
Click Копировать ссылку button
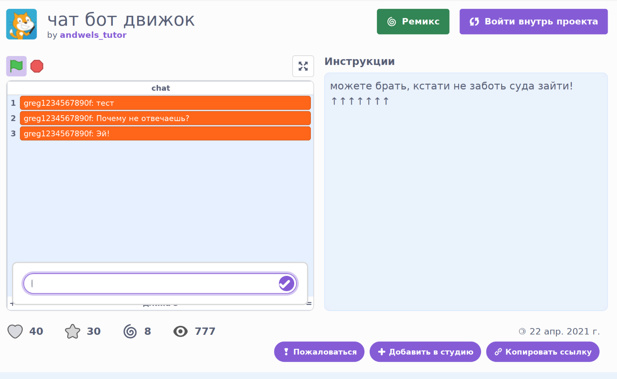(x=542, y=352)
